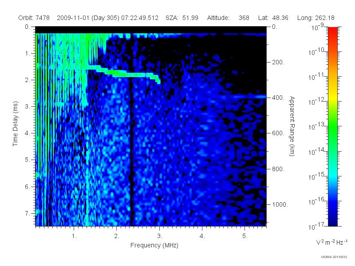Click the color bar units label 'V² m⁻² Hz⁻¹'
Image resolution: width=355 pixels, height=266 pixels.
click(x=331, y=242)
